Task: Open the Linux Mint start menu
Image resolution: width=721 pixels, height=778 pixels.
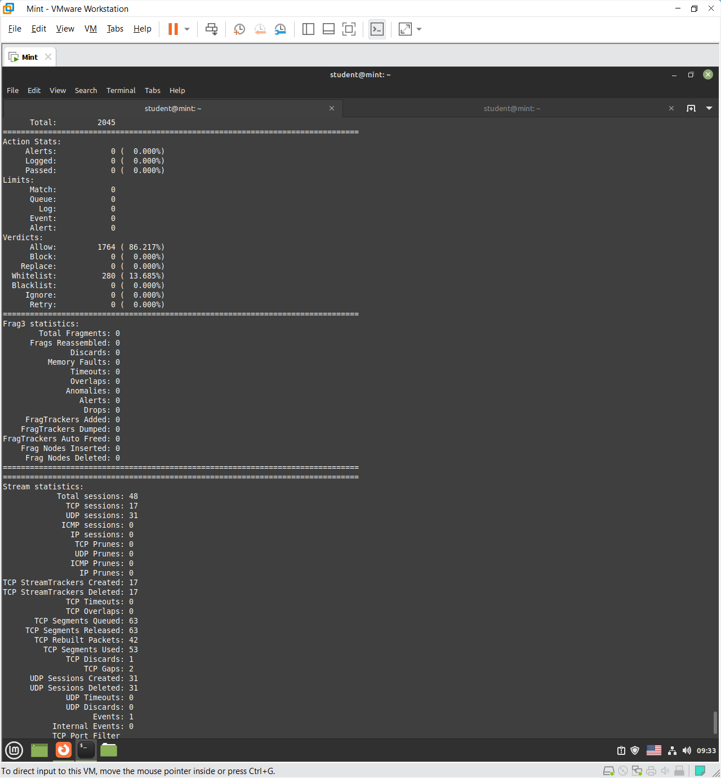Action: point(14,750)
